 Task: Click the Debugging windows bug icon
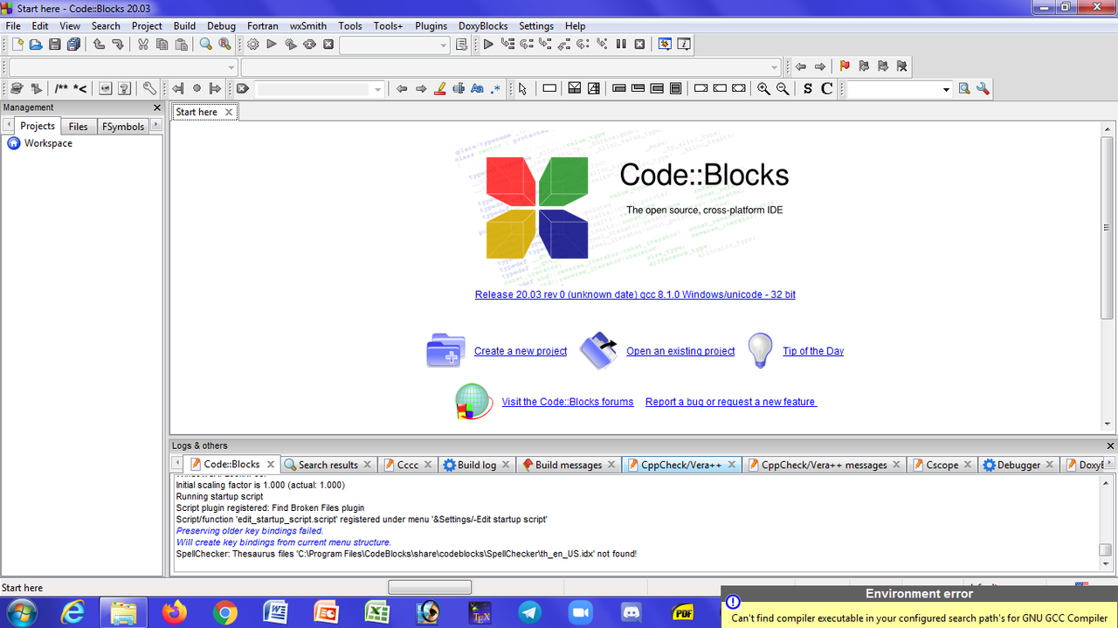click(665, 44)
